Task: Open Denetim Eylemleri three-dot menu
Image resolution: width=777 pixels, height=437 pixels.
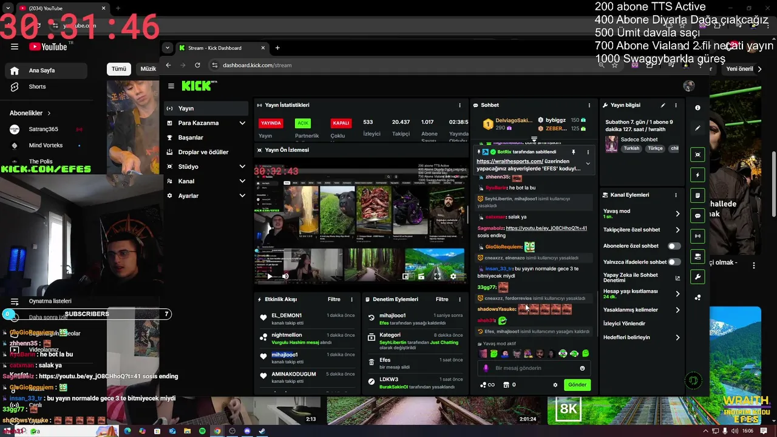Action: 460,299
